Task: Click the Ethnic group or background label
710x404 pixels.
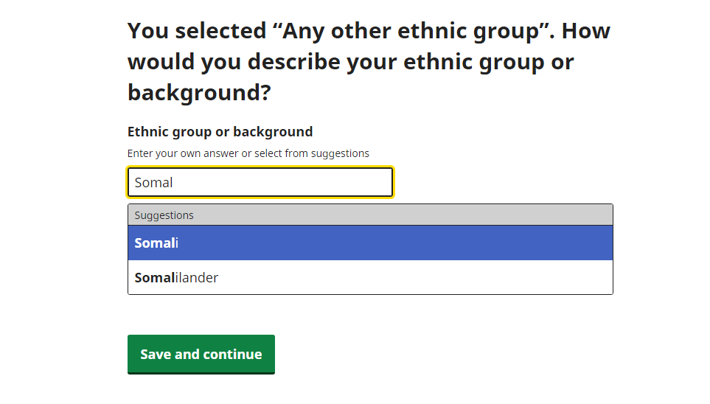Action: tap(220, 132)
